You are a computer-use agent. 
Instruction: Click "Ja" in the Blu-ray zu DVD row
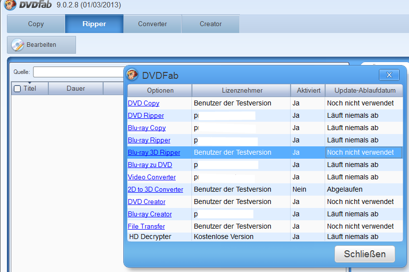click(x=296, y=165)
